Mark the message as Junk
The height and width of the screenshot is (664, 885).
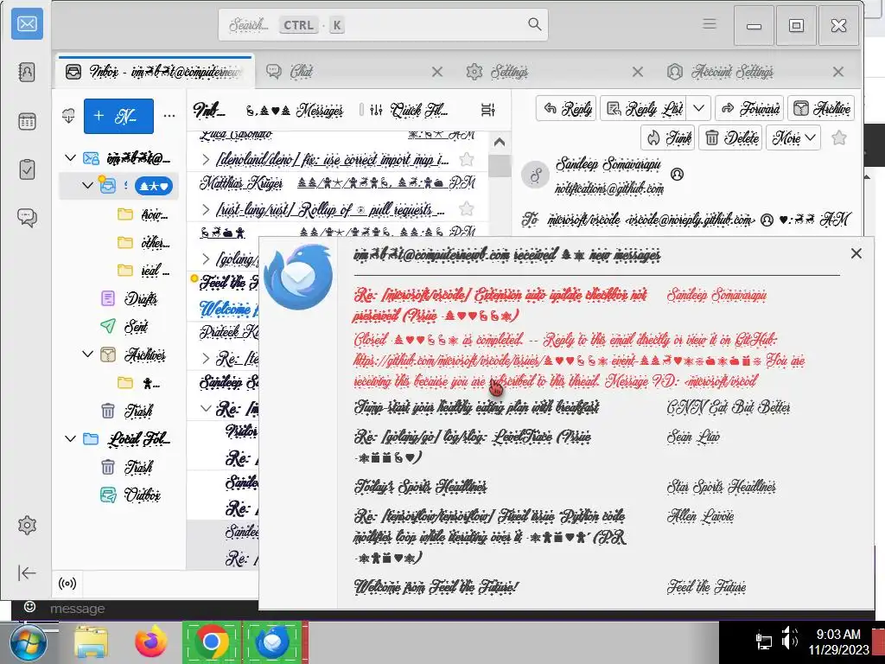[x=668, y=137]
